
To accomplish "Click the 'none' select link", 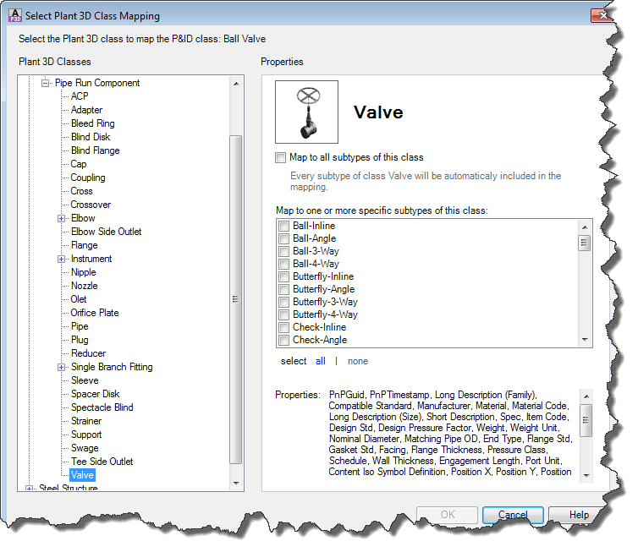I will click(358, 361).
